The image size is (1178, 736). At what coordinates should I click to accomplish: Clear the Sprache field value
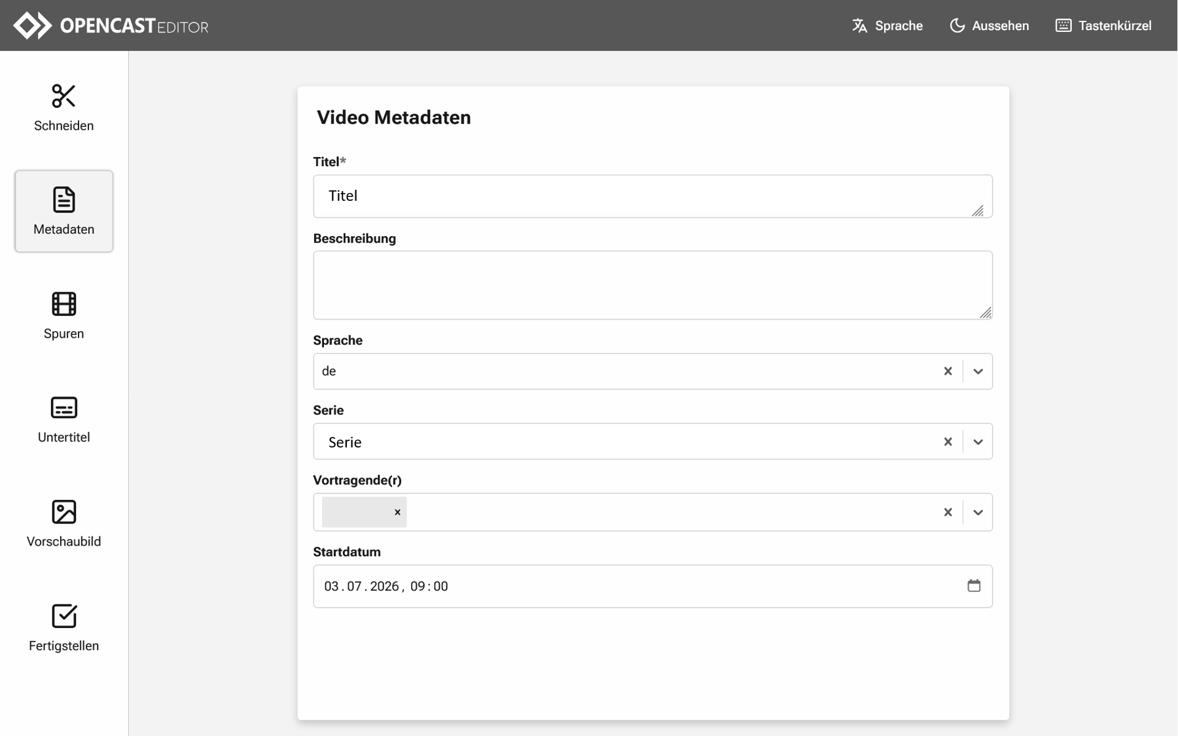click(x=948, y=371)
